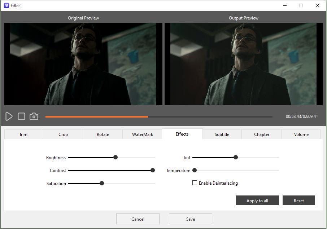Switch to the Trim tab

(x=23, y=134)
